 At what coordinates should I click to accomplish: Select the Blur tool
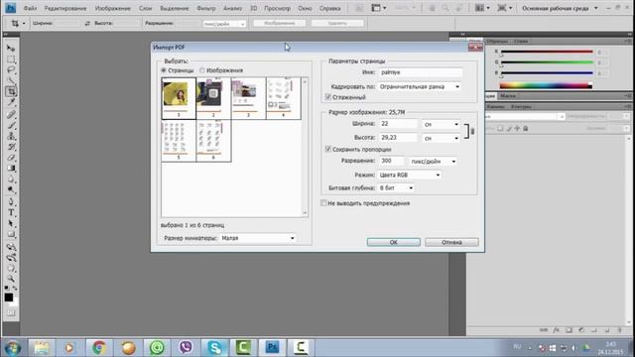pos(11,178)
